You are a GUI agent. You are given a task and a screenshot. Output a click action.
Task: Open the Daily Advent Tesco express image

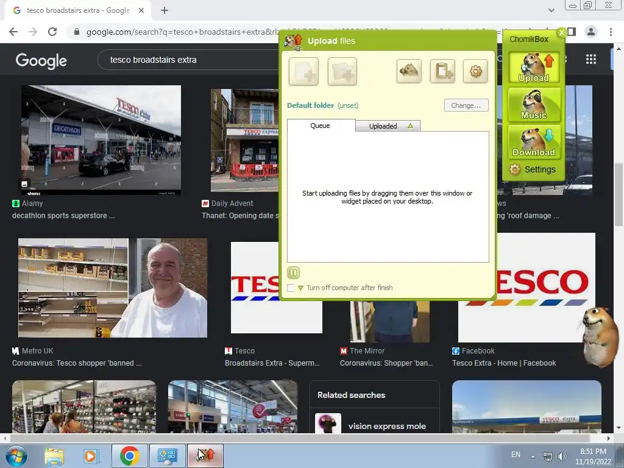point(245,140)
